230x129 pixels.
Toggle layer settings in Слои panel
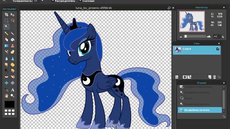pyautogui.click(x=177, y=77)
